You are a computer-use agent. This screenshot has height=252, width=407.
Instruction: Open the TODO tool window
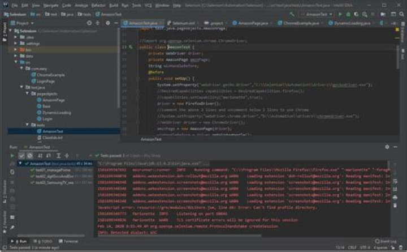(43, 241)
